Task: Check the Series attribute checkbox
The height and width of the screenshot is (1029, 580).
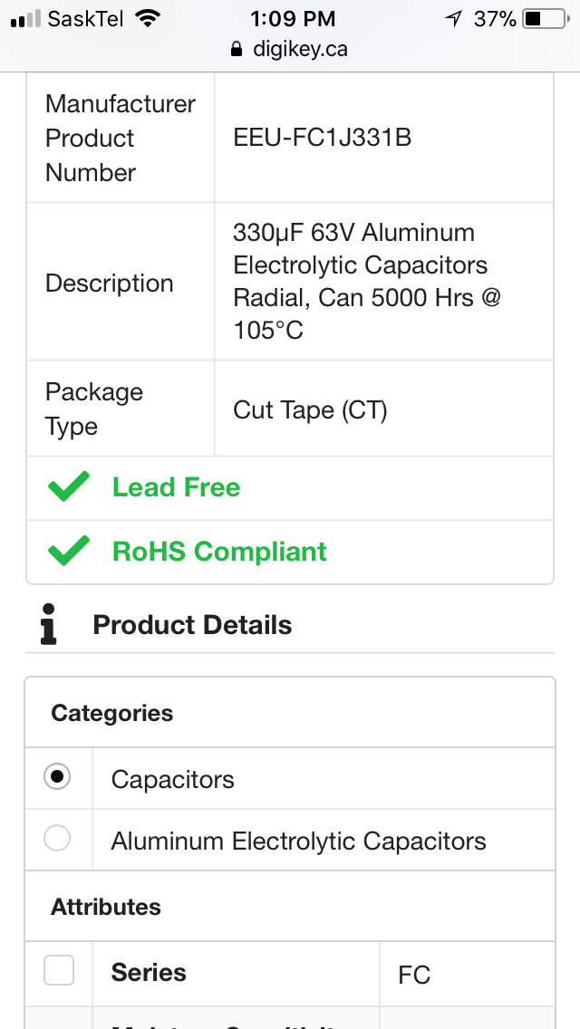Action: [x=59, y=971]
